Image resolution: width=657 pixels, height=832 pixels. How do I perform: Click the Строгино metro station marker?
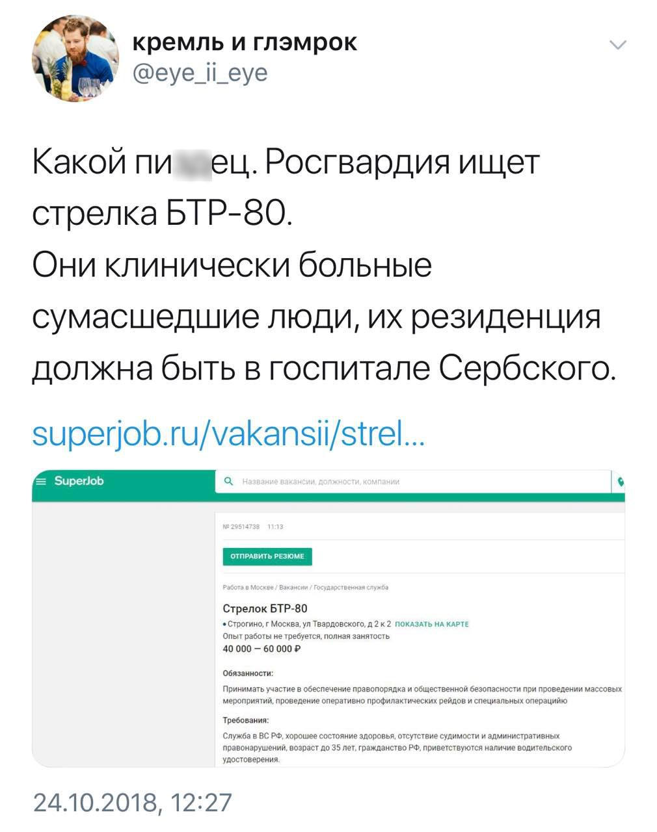225,624
